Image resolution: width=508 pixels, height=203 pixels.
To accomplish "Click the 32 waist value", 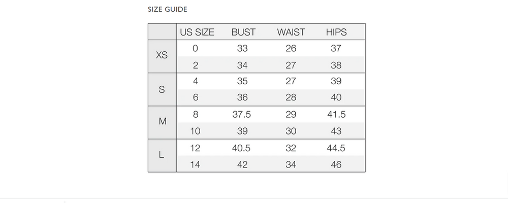I will 291,148.
